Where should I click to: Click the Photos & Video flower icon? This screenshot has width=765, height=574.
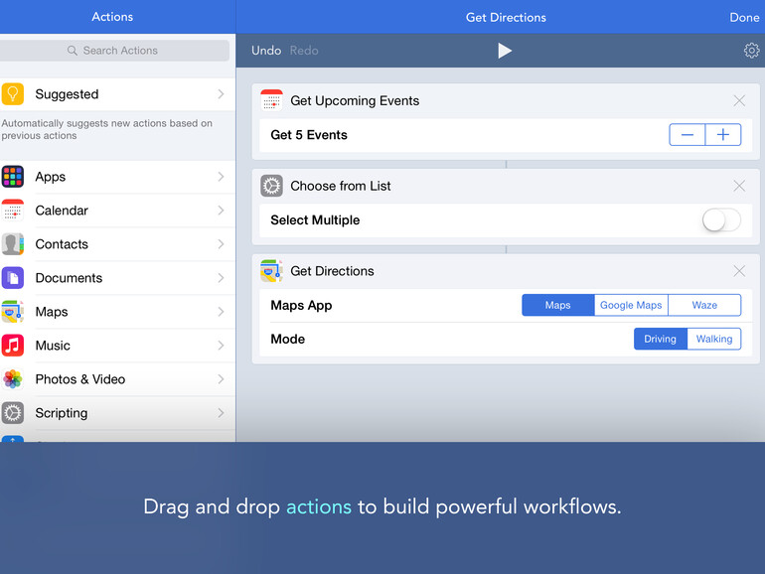point(13,379)
